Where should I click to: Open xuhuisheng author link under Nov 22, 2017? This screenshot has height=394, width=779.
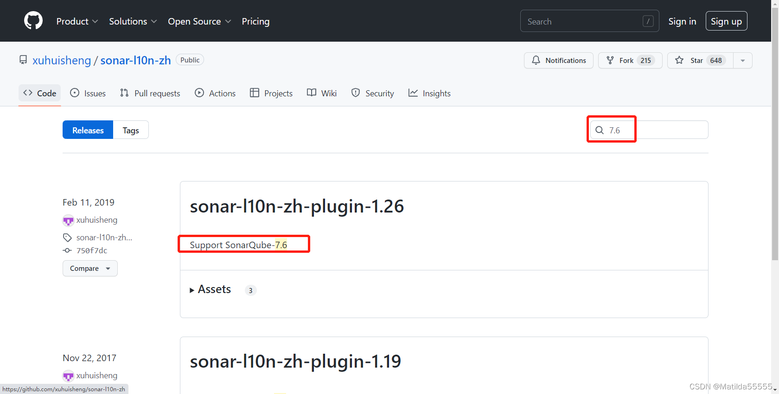[97, 375]
